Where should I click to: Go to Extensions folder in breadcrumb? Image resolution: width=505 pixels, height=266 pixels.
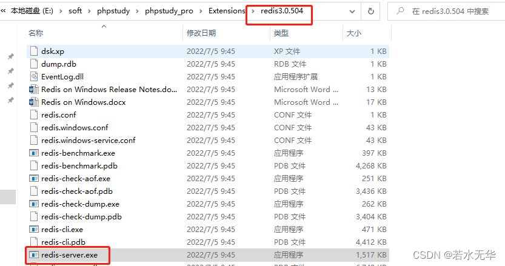coord(227,11)
